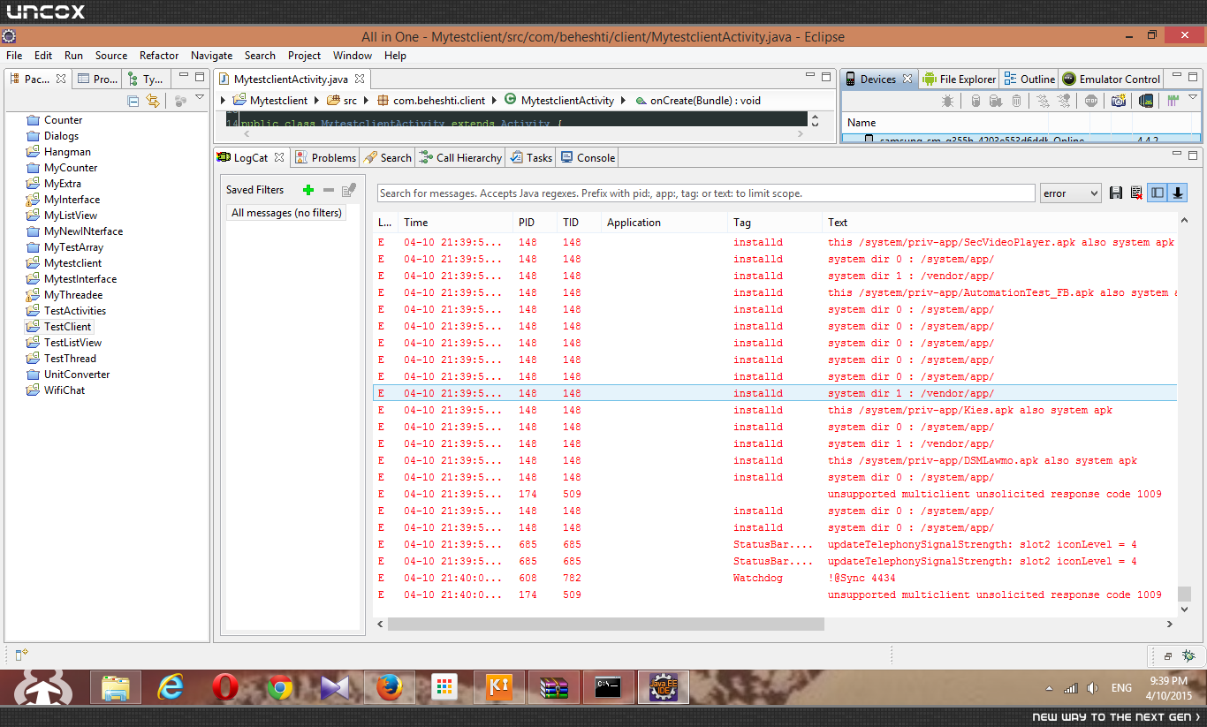Expand Mytestclient breadcrumb arrow in editor

coord(315,101)
